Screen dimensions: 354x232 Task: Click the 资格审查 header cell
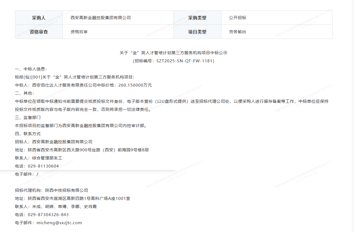click(39, 32)
